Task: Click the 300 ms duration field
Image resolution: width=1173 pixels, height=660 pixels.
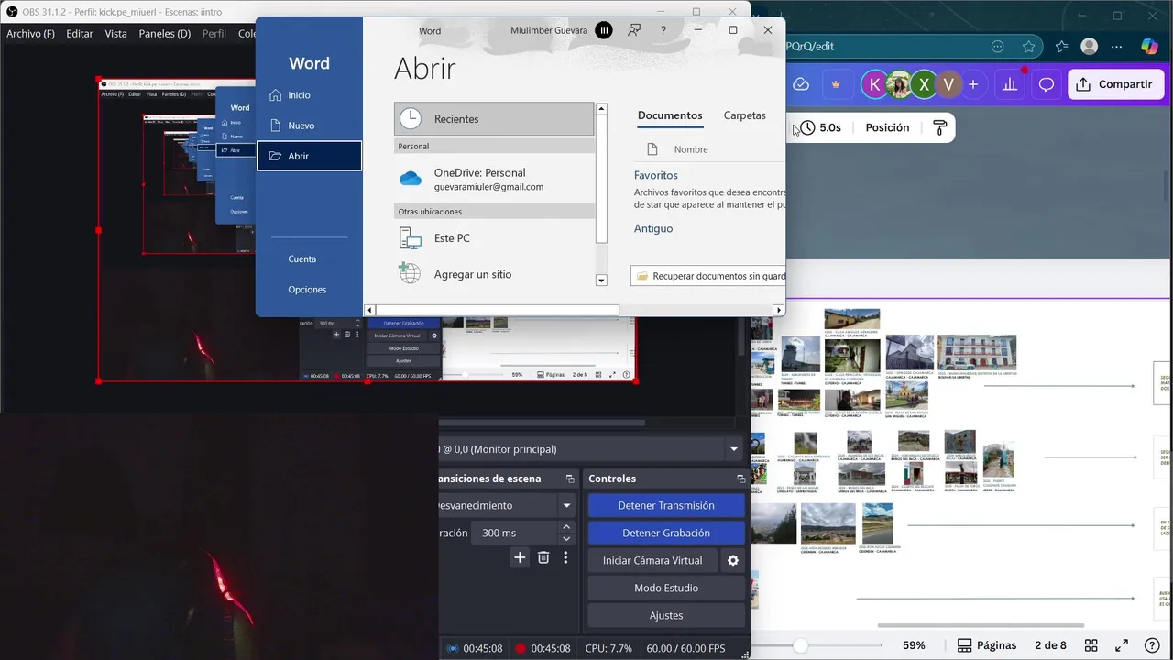Action: [515, 533]
